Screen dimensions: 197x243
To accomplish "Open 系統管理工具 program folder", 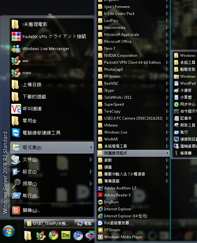I will pyautogui.click(x=133, y=146).
